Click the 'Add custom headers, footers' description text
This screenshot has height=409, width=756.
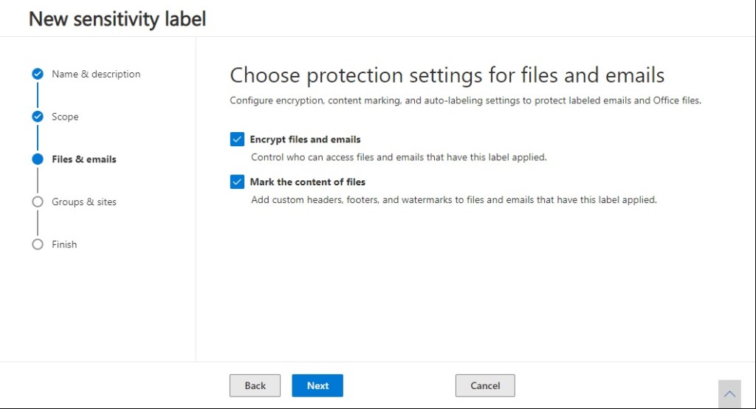[x=453, y=199]
